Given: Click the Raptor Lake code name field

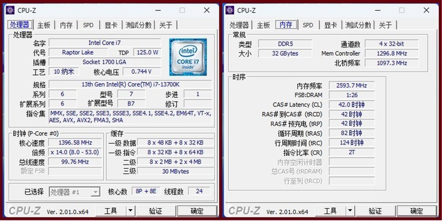Looking at the screenshot, I should [x=78, y=52].
